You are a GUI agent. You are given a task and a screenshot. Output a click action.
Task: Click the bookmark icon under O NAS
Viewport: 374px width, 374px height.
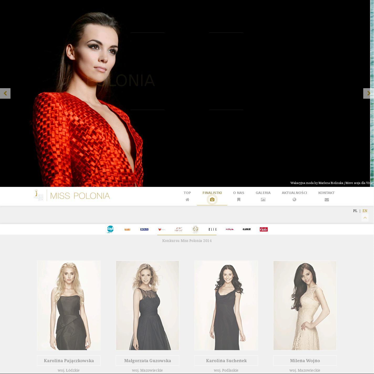[239, 200]
